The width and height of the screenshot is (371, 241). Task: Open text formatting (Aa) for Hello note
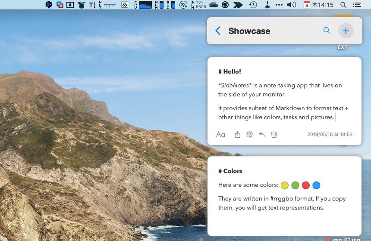pyautogui.click(x=220, y=134)
